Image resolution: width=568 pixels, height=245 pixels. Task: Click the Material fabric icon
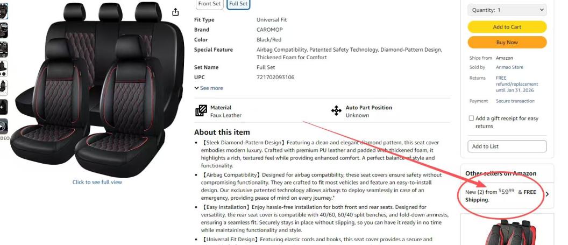pyautogui.click(x=201, y=111)
